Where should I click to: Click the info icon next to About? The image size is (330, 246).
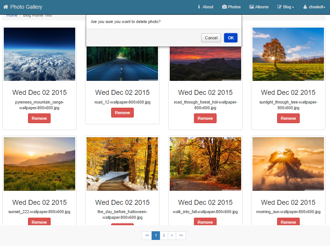coord(199,7)
